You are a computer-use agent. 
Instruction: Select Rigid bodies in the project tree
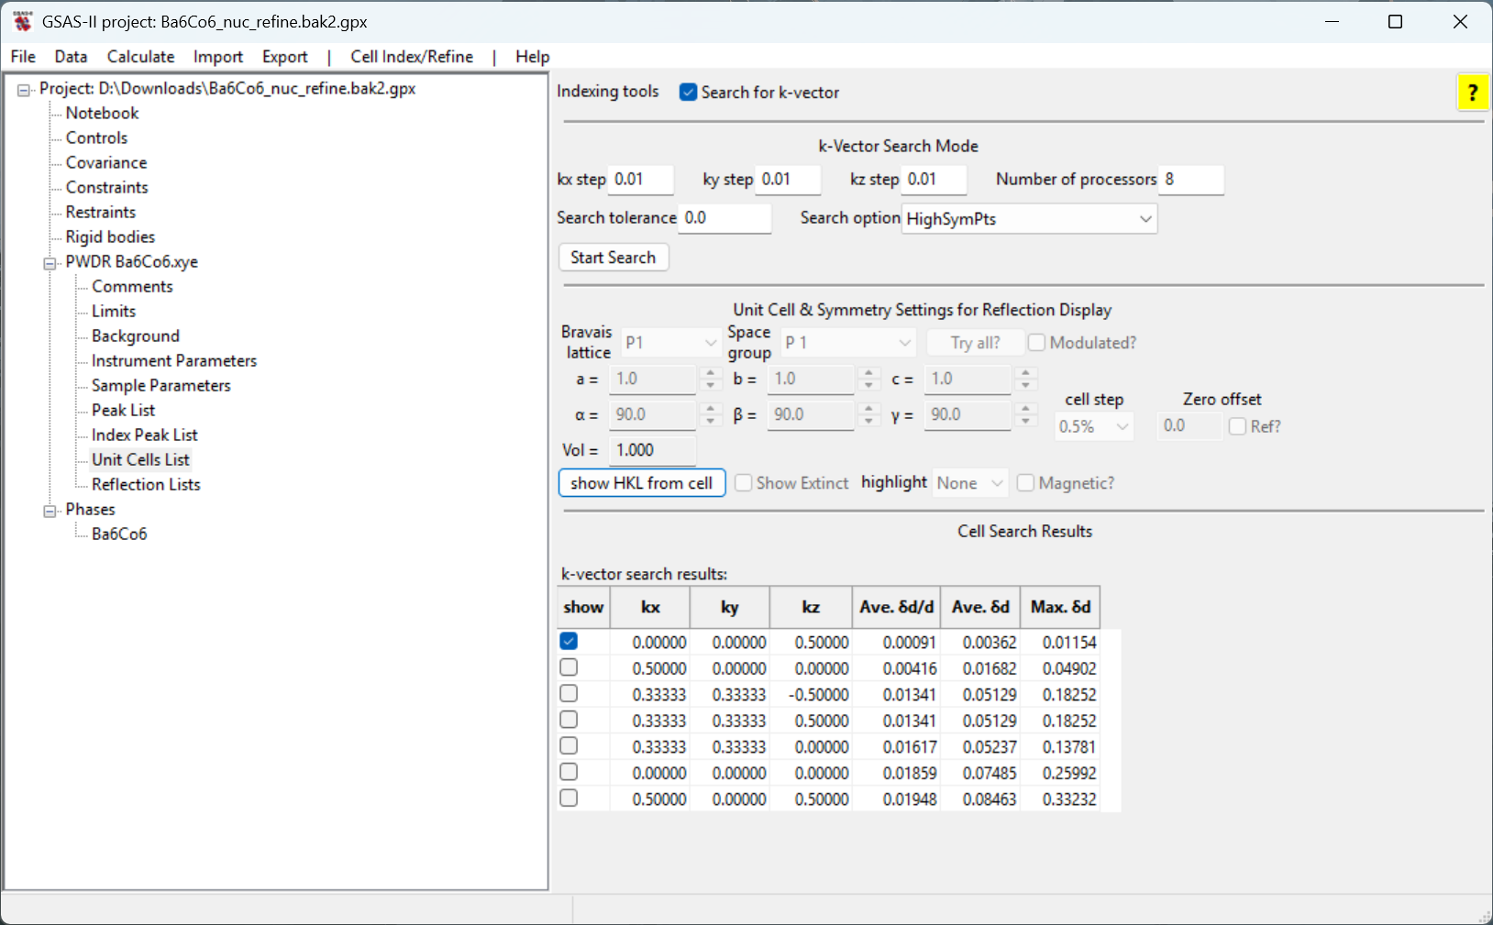pos(110,237)
